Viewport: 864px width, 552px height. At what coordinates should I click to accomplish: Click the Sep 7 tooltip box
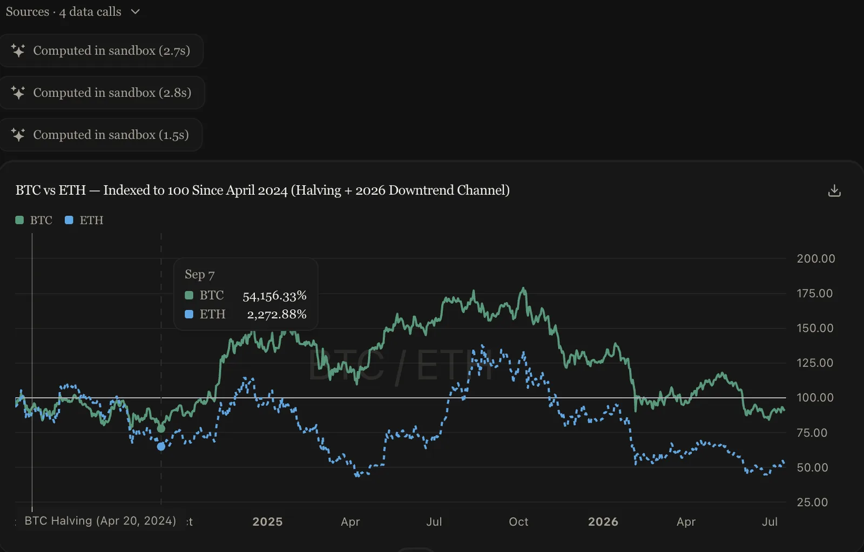click(246, 294)
